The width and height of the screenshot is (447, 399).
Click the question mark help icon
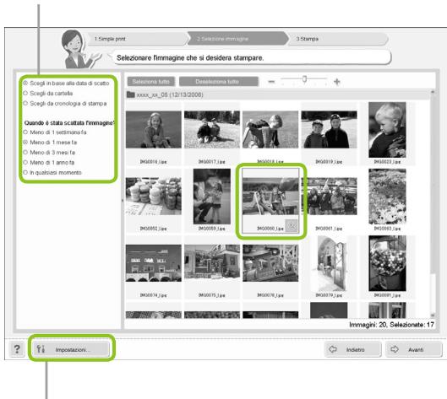coord(17,349)
